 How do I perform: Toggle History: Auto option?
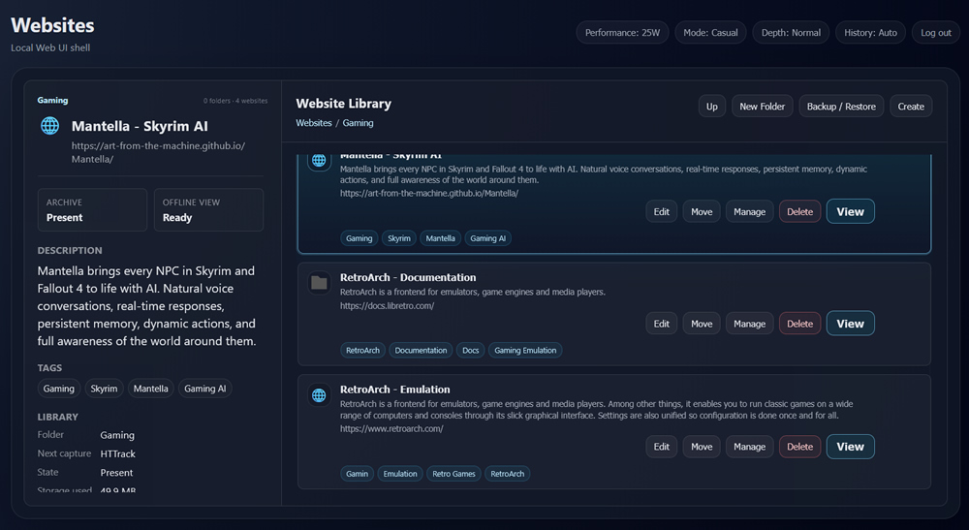click(x=870, y=33)
